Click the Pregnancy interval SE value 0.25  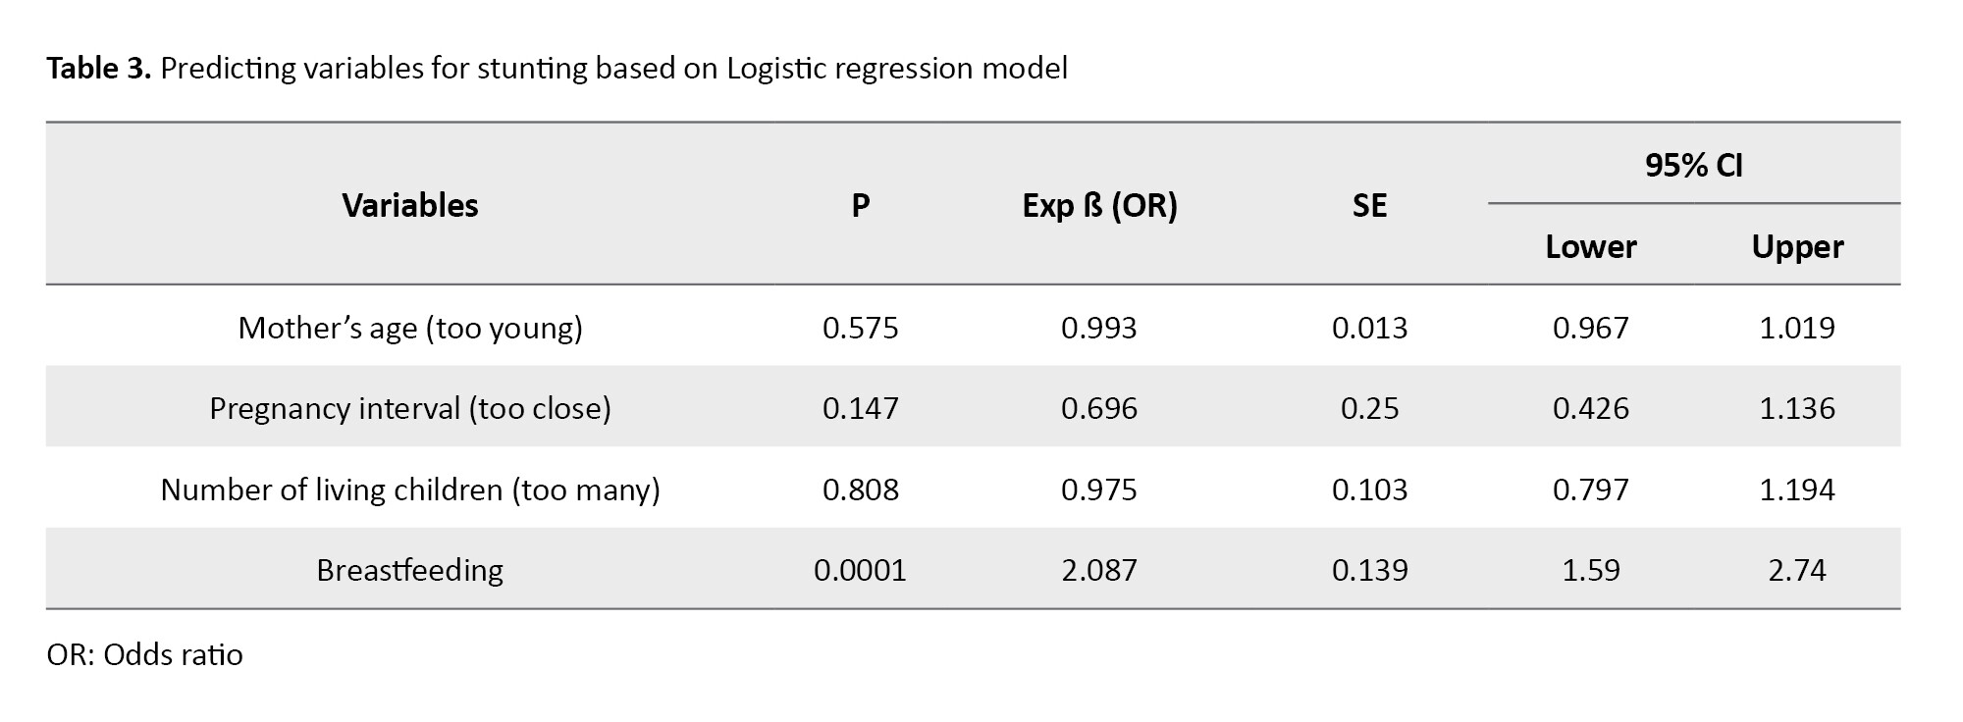1369,408
